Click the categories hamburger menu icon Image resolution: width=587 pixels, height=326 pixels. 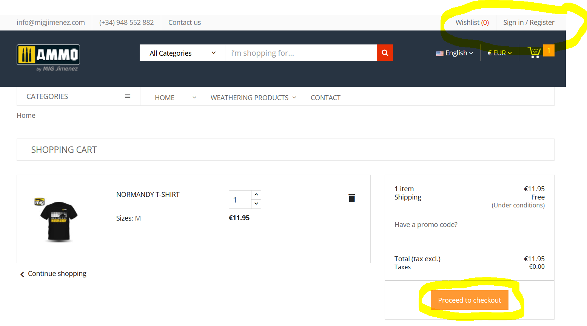128,96
